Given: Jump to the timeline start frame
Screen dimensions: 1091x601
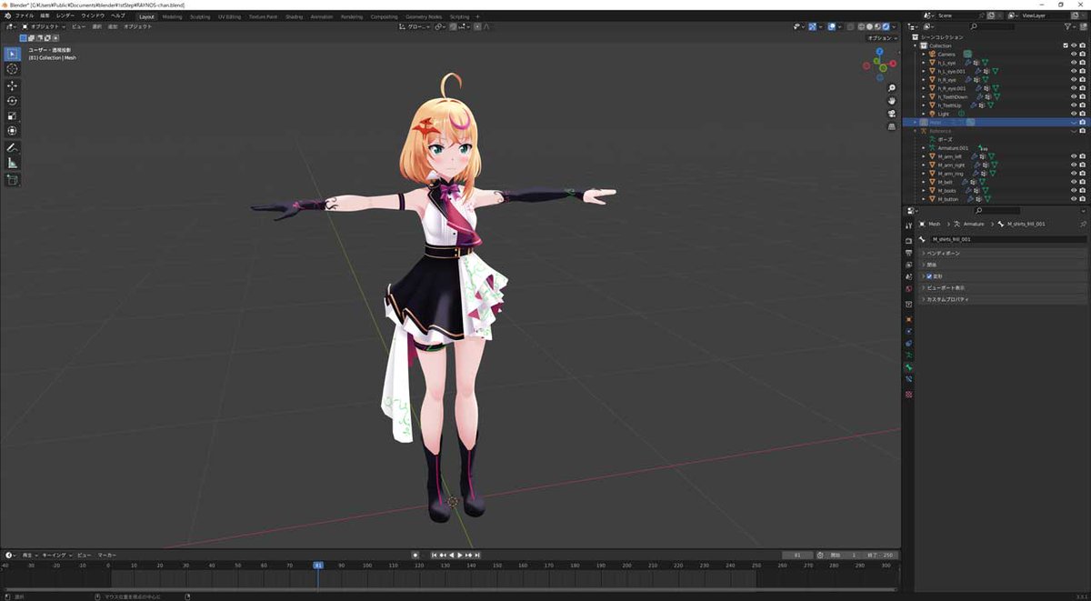Looking at the screenshot, I should click(434, 555).
